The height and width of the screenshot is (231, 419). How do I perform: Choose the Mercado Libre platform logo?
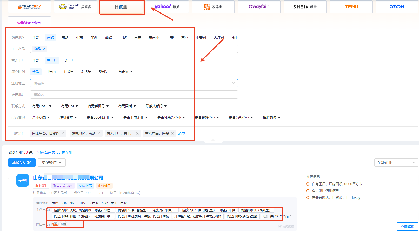point(75,7)
